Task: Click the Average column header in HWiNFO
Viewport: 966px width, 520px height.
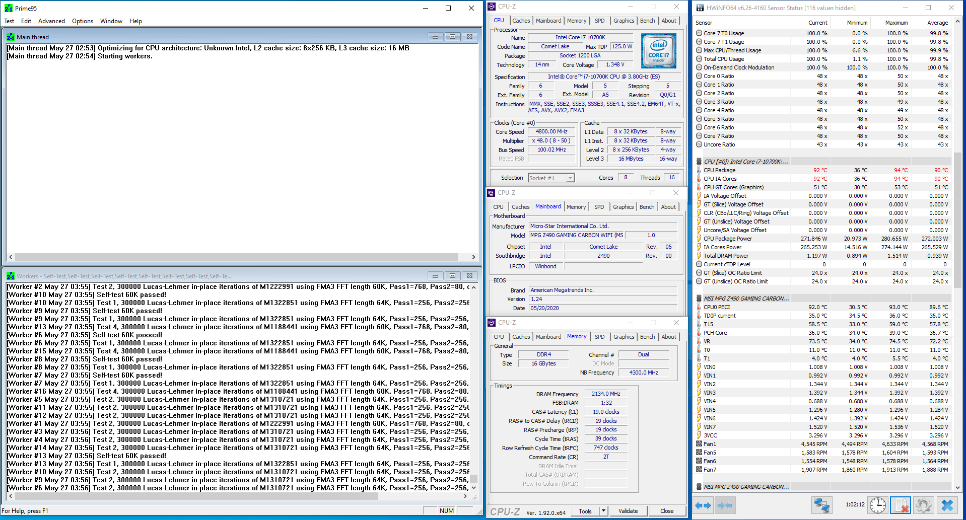Action: coord(931,23)
